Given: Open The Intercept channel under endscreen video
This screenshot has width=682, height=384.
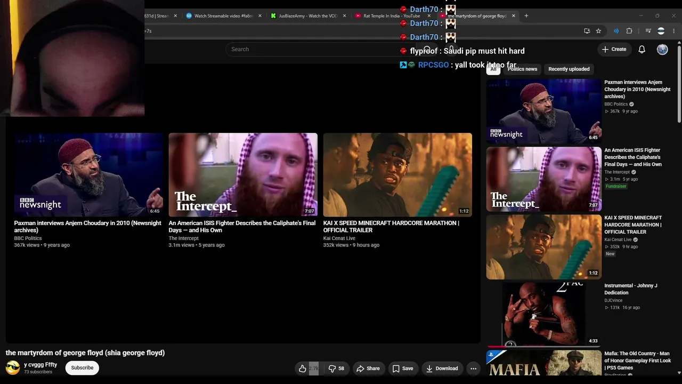Looking at the screenshot, I should tap(184, 238).
